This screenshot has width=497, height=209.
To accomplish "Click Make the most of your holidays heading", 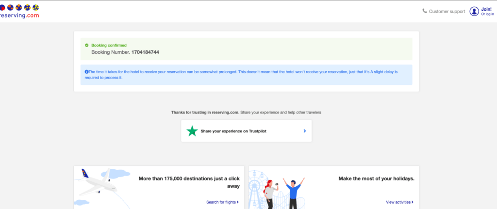I will pyautogui.click(x=377, y=178).
